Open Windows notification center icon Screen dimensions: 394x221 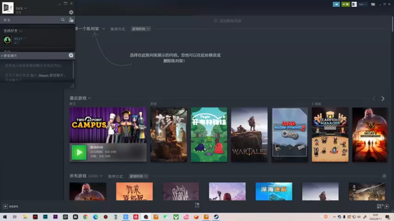tap(388, 217)
